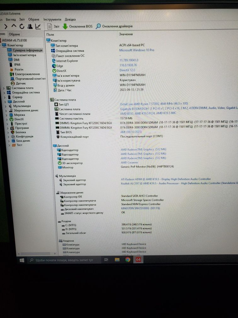Click the Операційна система Windows logo icon
The image size is (238, 318).
point(53,51)
